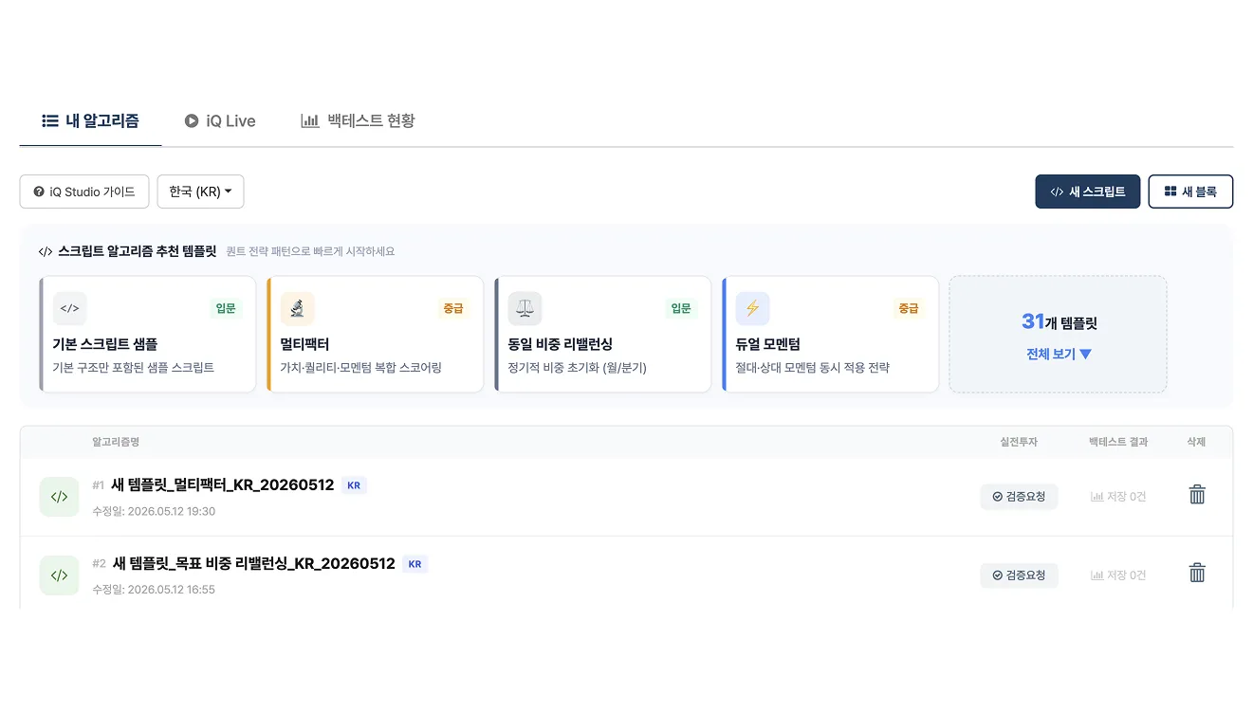Image resolution: width=1253 pixels, height=712 pixels.
Task: Click the 알고리즘명 column header
Action: 116,442
